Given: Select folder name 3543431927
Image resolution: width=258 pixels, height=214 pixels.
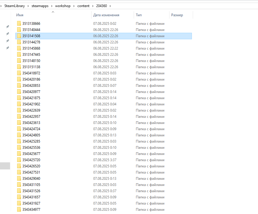Looking at the screenshot, I should 31,203.
